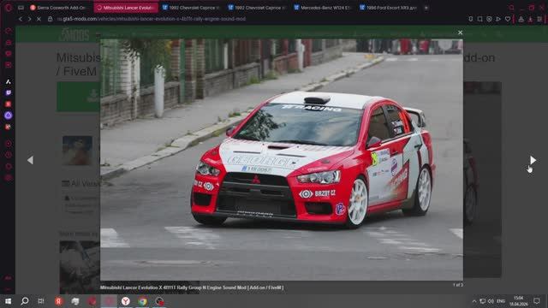Open the Windows Start menu
The height and width of the screenshot is (308, 548).
pyautogui.click(x=8, y=301)
